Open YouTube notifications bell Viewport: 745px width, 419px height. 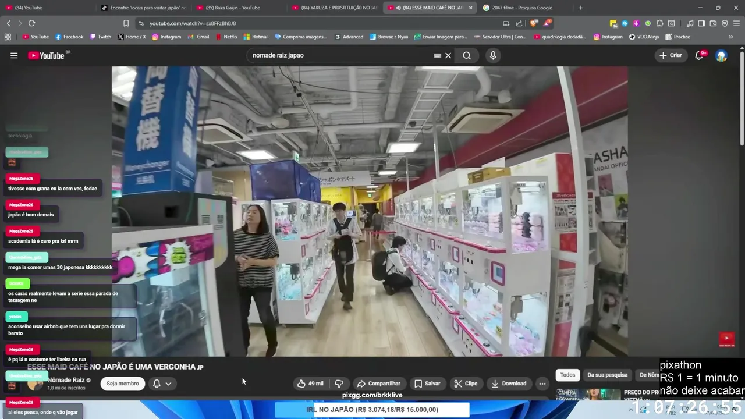click(x=700, y=55)
